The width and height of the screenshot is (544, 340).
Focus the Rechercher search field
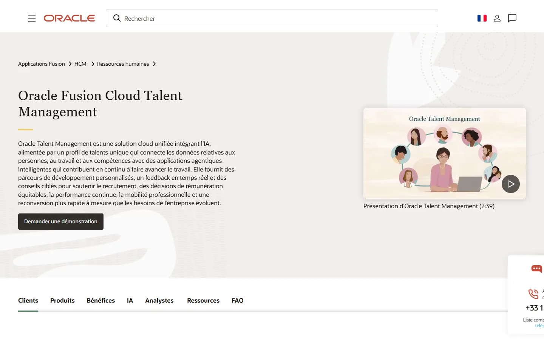point(272,18)
